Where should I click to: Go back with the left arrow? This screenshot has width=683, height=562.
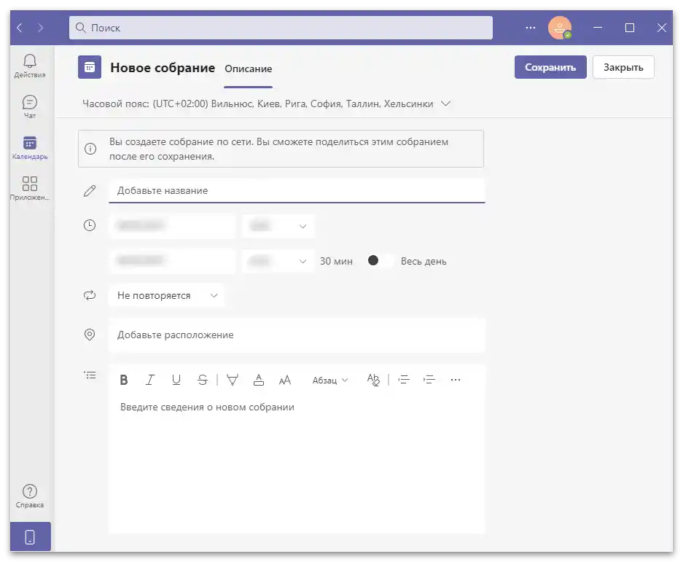(19, 28)
